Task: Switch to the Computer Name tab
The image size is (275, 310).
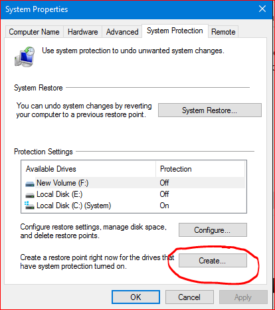Action: pos(34,32)
